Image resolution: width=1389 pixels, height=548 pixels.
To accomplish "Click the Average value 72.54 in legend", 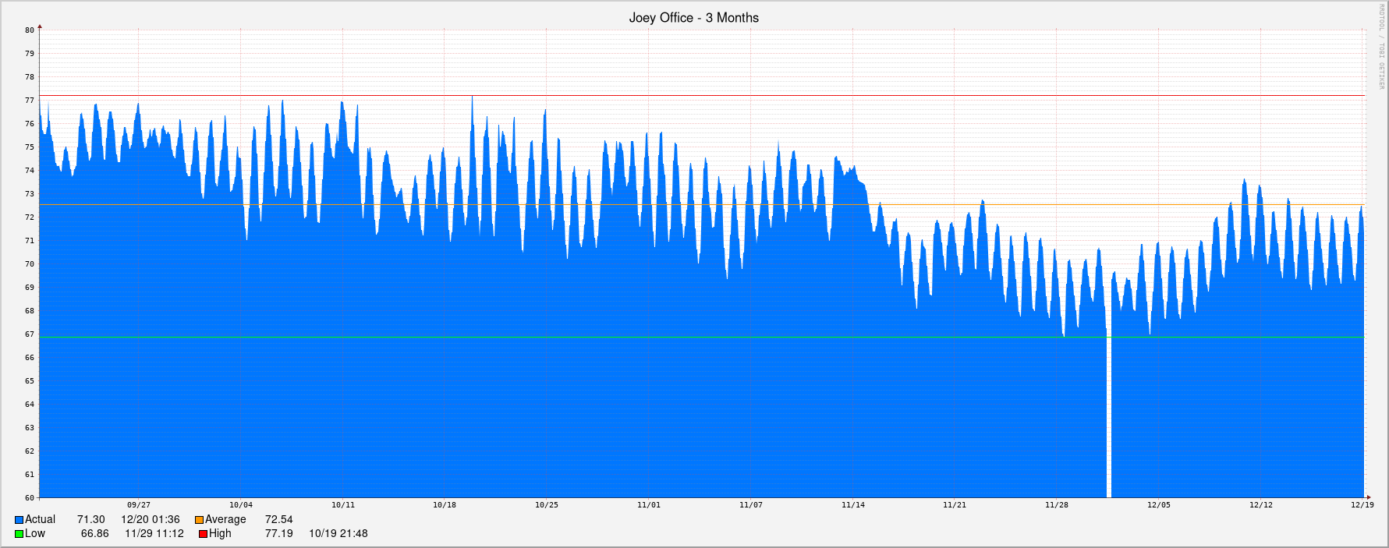I will click(x=278, y=520).
